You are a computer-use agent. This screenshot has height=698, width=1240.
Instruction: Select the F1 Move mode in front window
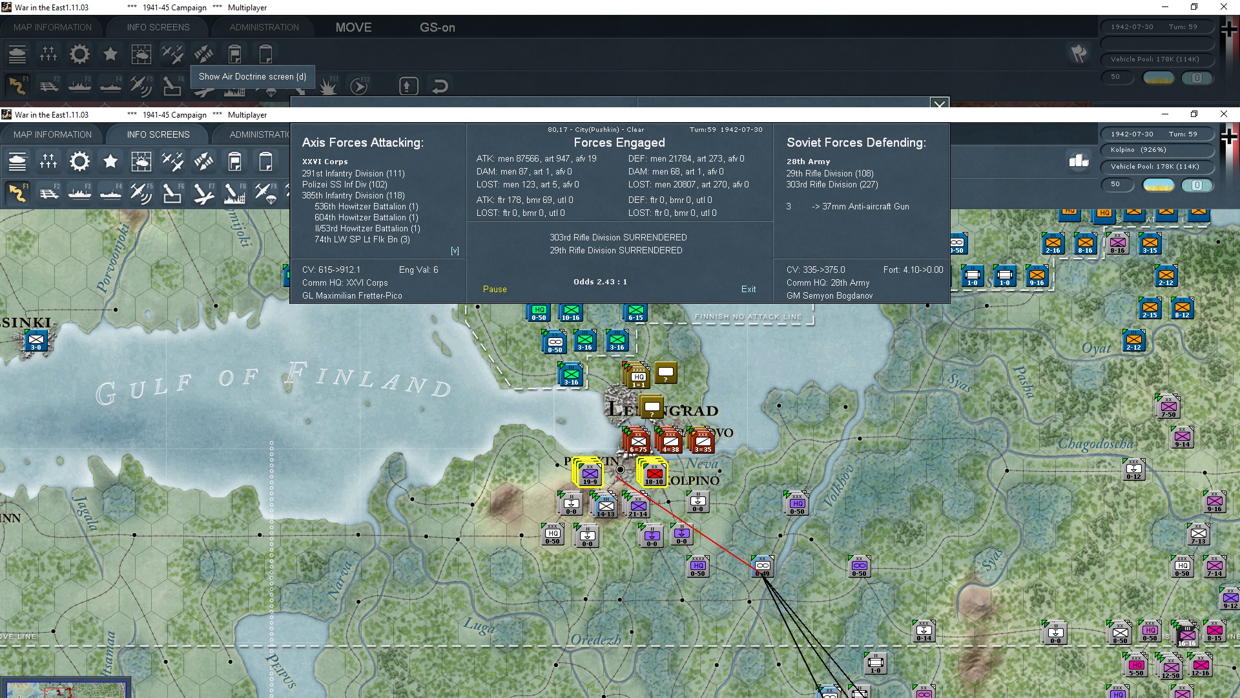pyautogui.click(x=17, y=193)
